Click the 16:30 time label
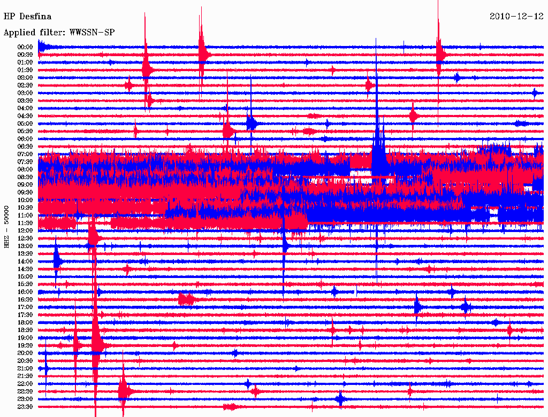548x417 pixels. coord(25,300)
